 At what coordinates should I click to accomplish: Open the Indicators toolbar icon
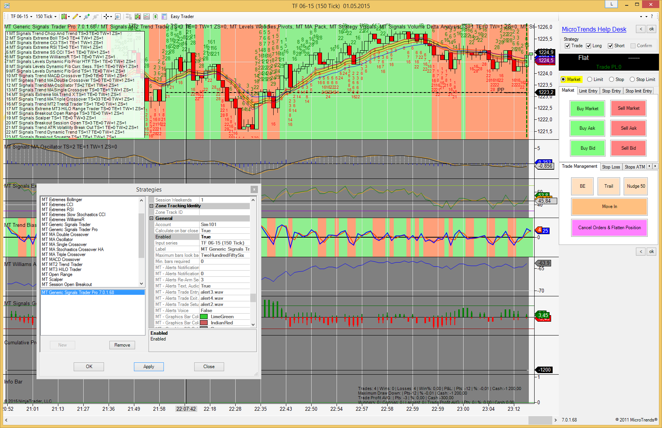coord(137,17)
